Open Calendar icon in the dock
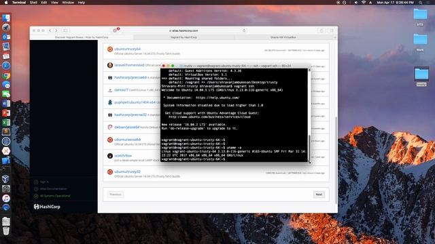 tap(6, 56)
